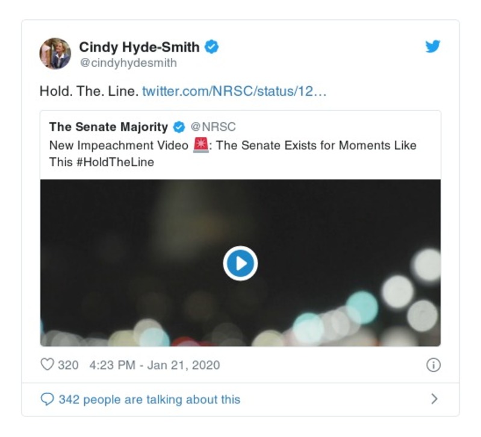Click the 320 likes count
This screenshot has height=437, width=481.
click(x=68, y=365)
